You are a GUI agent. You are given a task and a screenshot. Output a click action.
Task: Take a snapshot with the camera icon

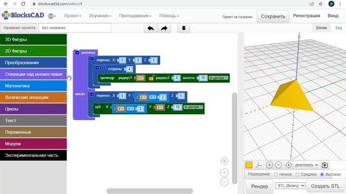324,165
